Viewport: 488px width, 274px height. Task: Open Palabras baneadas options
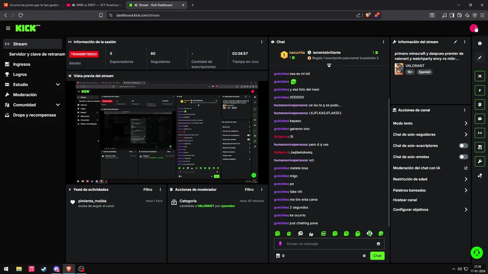click(x=430, y=190)
